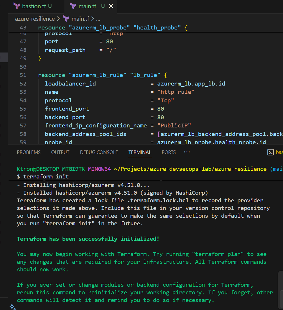Close the main.tf editor tab
This screenshot has width=283, height=310.
tap(111, 6)
